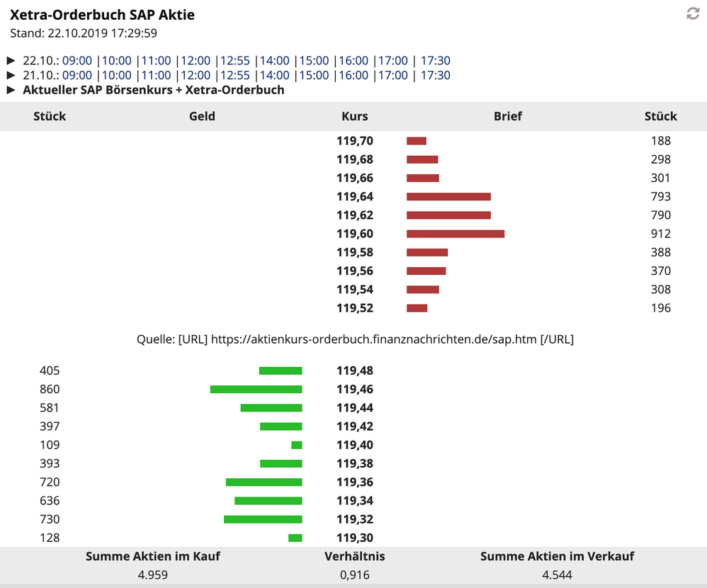This screenshot has width=707, height=588.
Task: Select the 119,48 bid price
Action: pyautogui.click(x=355, y=371)
